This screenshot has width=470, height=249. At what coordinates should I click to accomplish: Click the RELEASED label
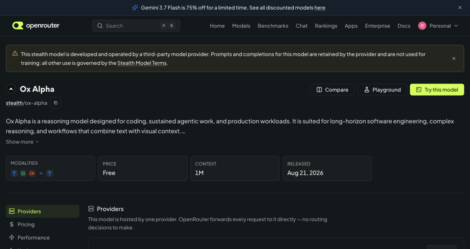point(299,164)
